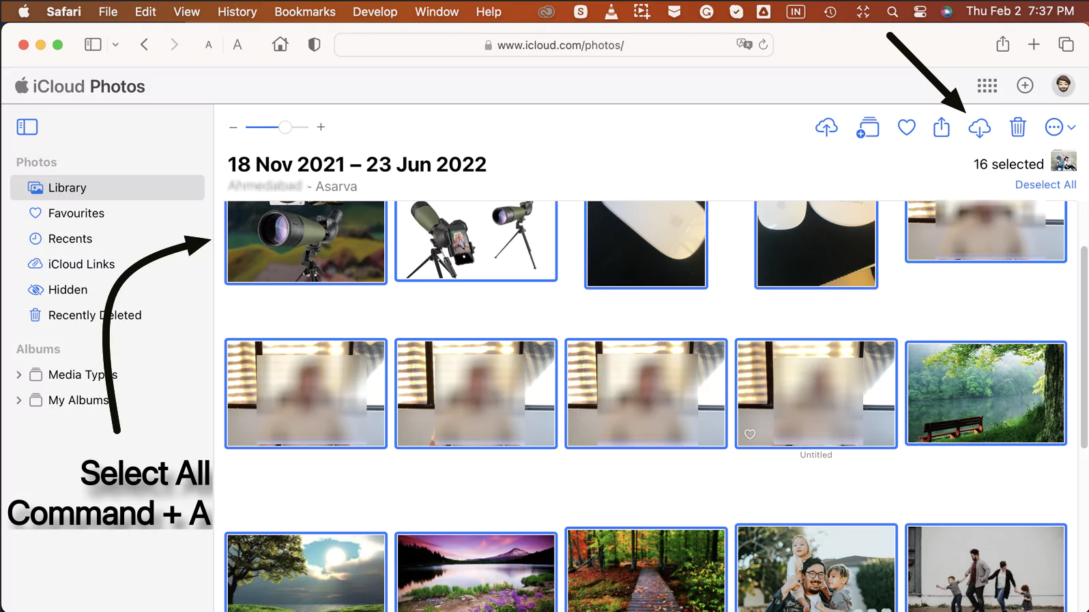Open Recently Deleted in the sidebar
The height and width of the screenshot is (612, 1089).
tap(107, 316)
